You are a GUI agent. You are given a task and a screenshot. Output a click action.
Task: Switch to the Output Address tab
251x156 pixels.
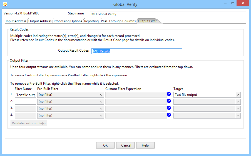pyautogui.click(x=40, y=21)
